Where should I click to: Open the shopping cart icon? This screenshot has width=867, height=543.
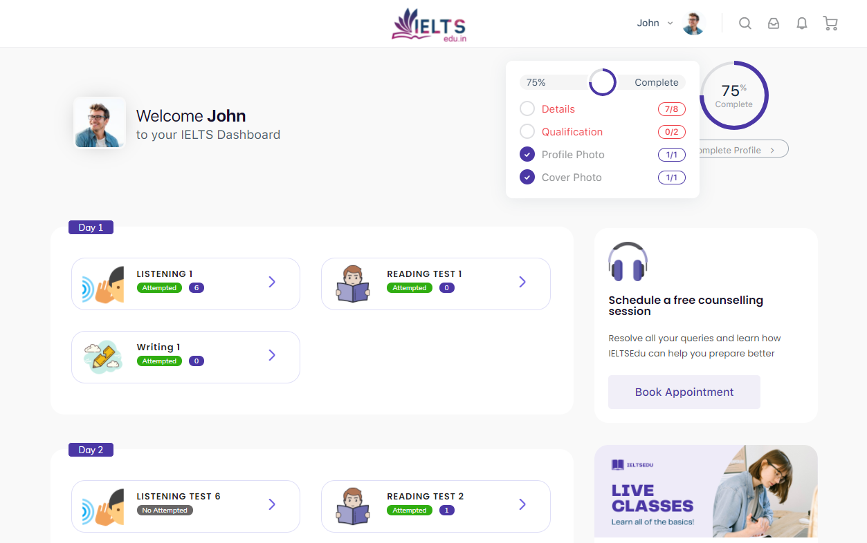pos(830,23)
